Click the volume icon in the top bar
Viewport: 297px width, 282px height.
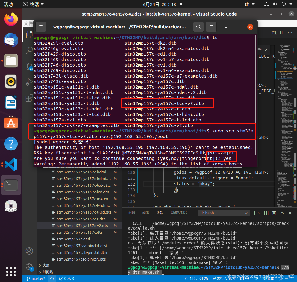275,4
